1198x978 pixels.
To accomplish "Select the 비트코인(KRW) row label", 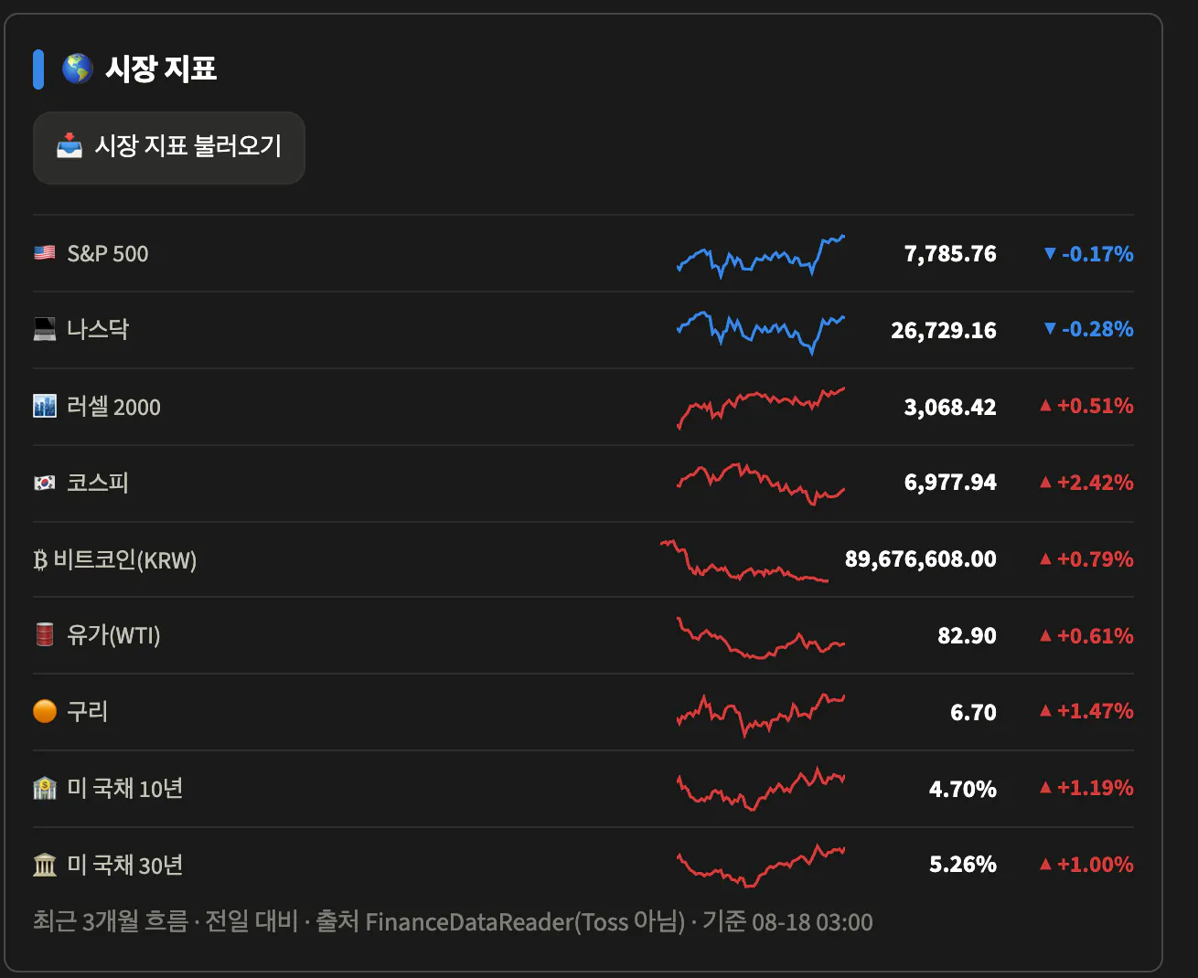I will click(x=115, y=559).
